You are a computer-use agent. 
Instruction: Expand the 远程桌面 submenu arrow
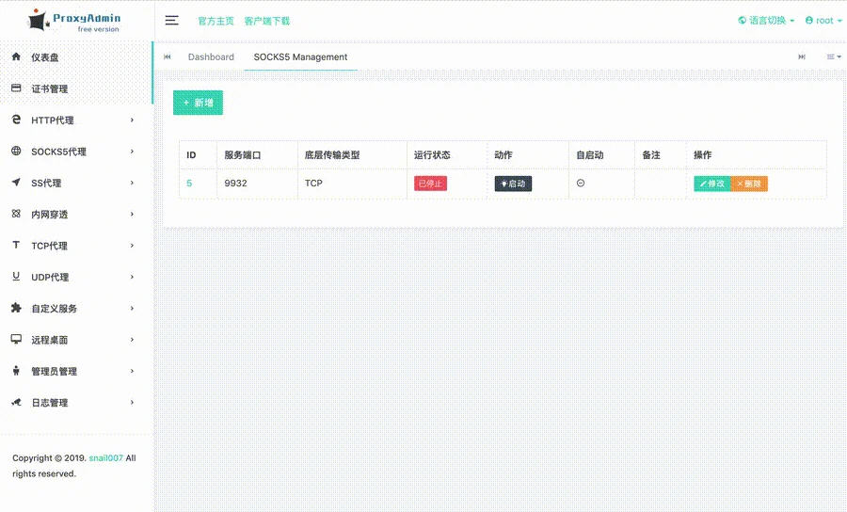[x=132, y=339]
